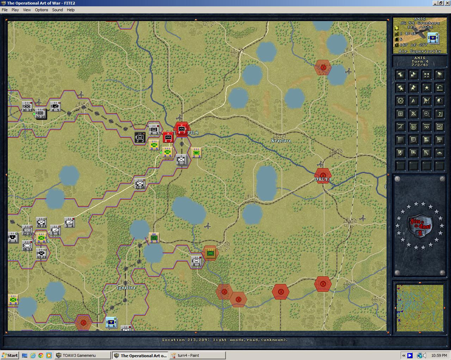Click the letter A button
This screenshot has height=360, width=451.
pos(413,101)
